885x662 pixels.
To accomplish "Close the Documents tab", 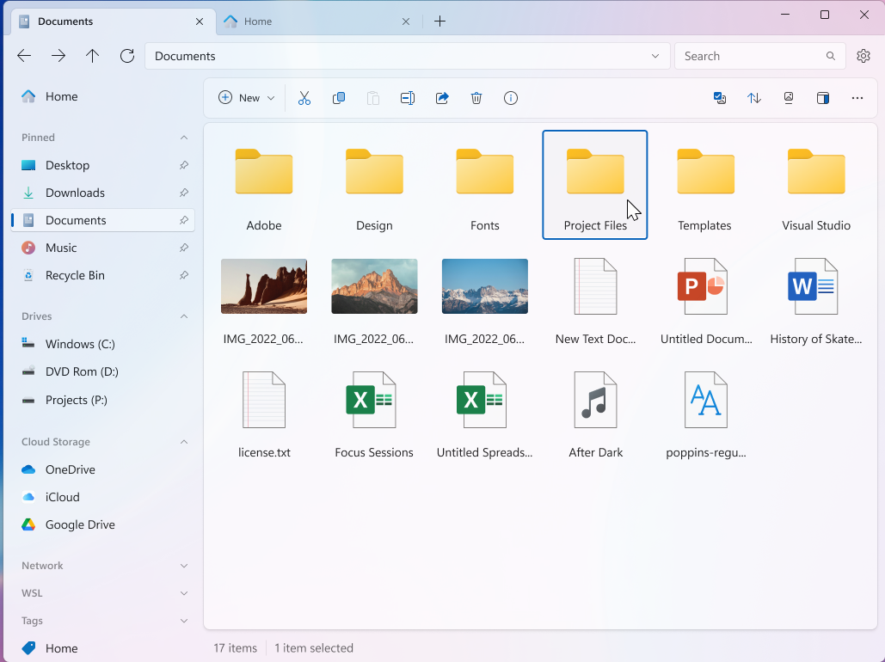I will tap(200, 21).
